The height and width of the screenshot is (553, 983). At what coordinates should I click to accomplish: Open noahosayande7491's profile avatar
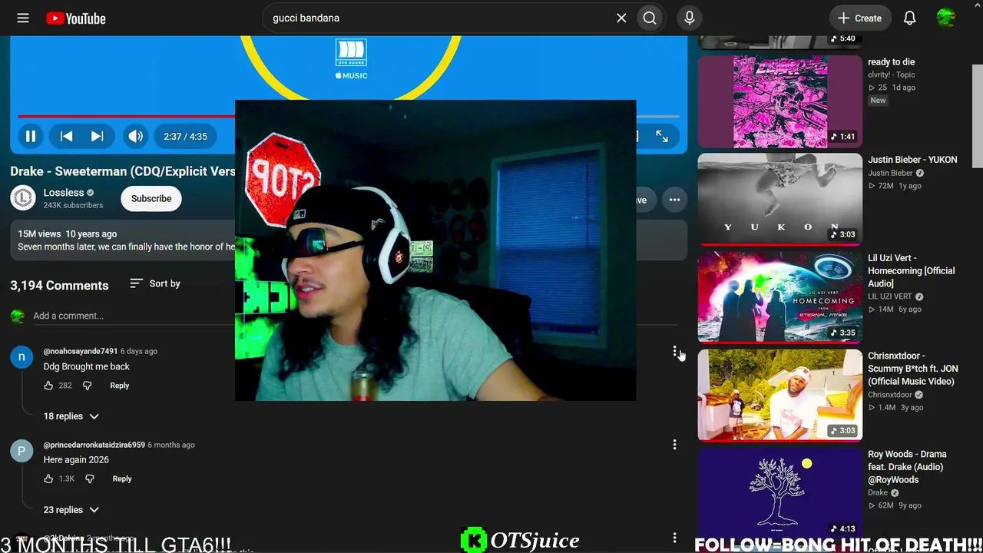(22, 356)
